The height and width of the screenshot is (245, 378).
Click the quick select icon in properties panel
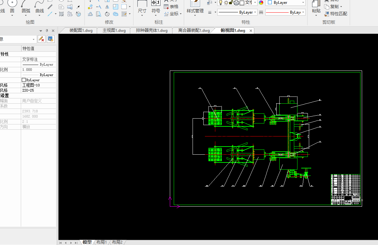(x=50, y=39)
